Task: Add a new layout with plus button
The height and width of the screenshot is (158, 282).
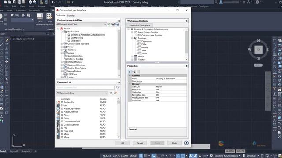Action: point(35,151)
